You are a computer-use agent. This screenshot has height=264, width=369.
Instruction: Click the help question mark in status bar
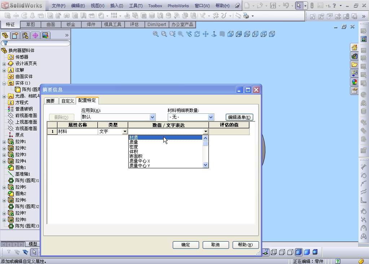(x=338, y=261)
